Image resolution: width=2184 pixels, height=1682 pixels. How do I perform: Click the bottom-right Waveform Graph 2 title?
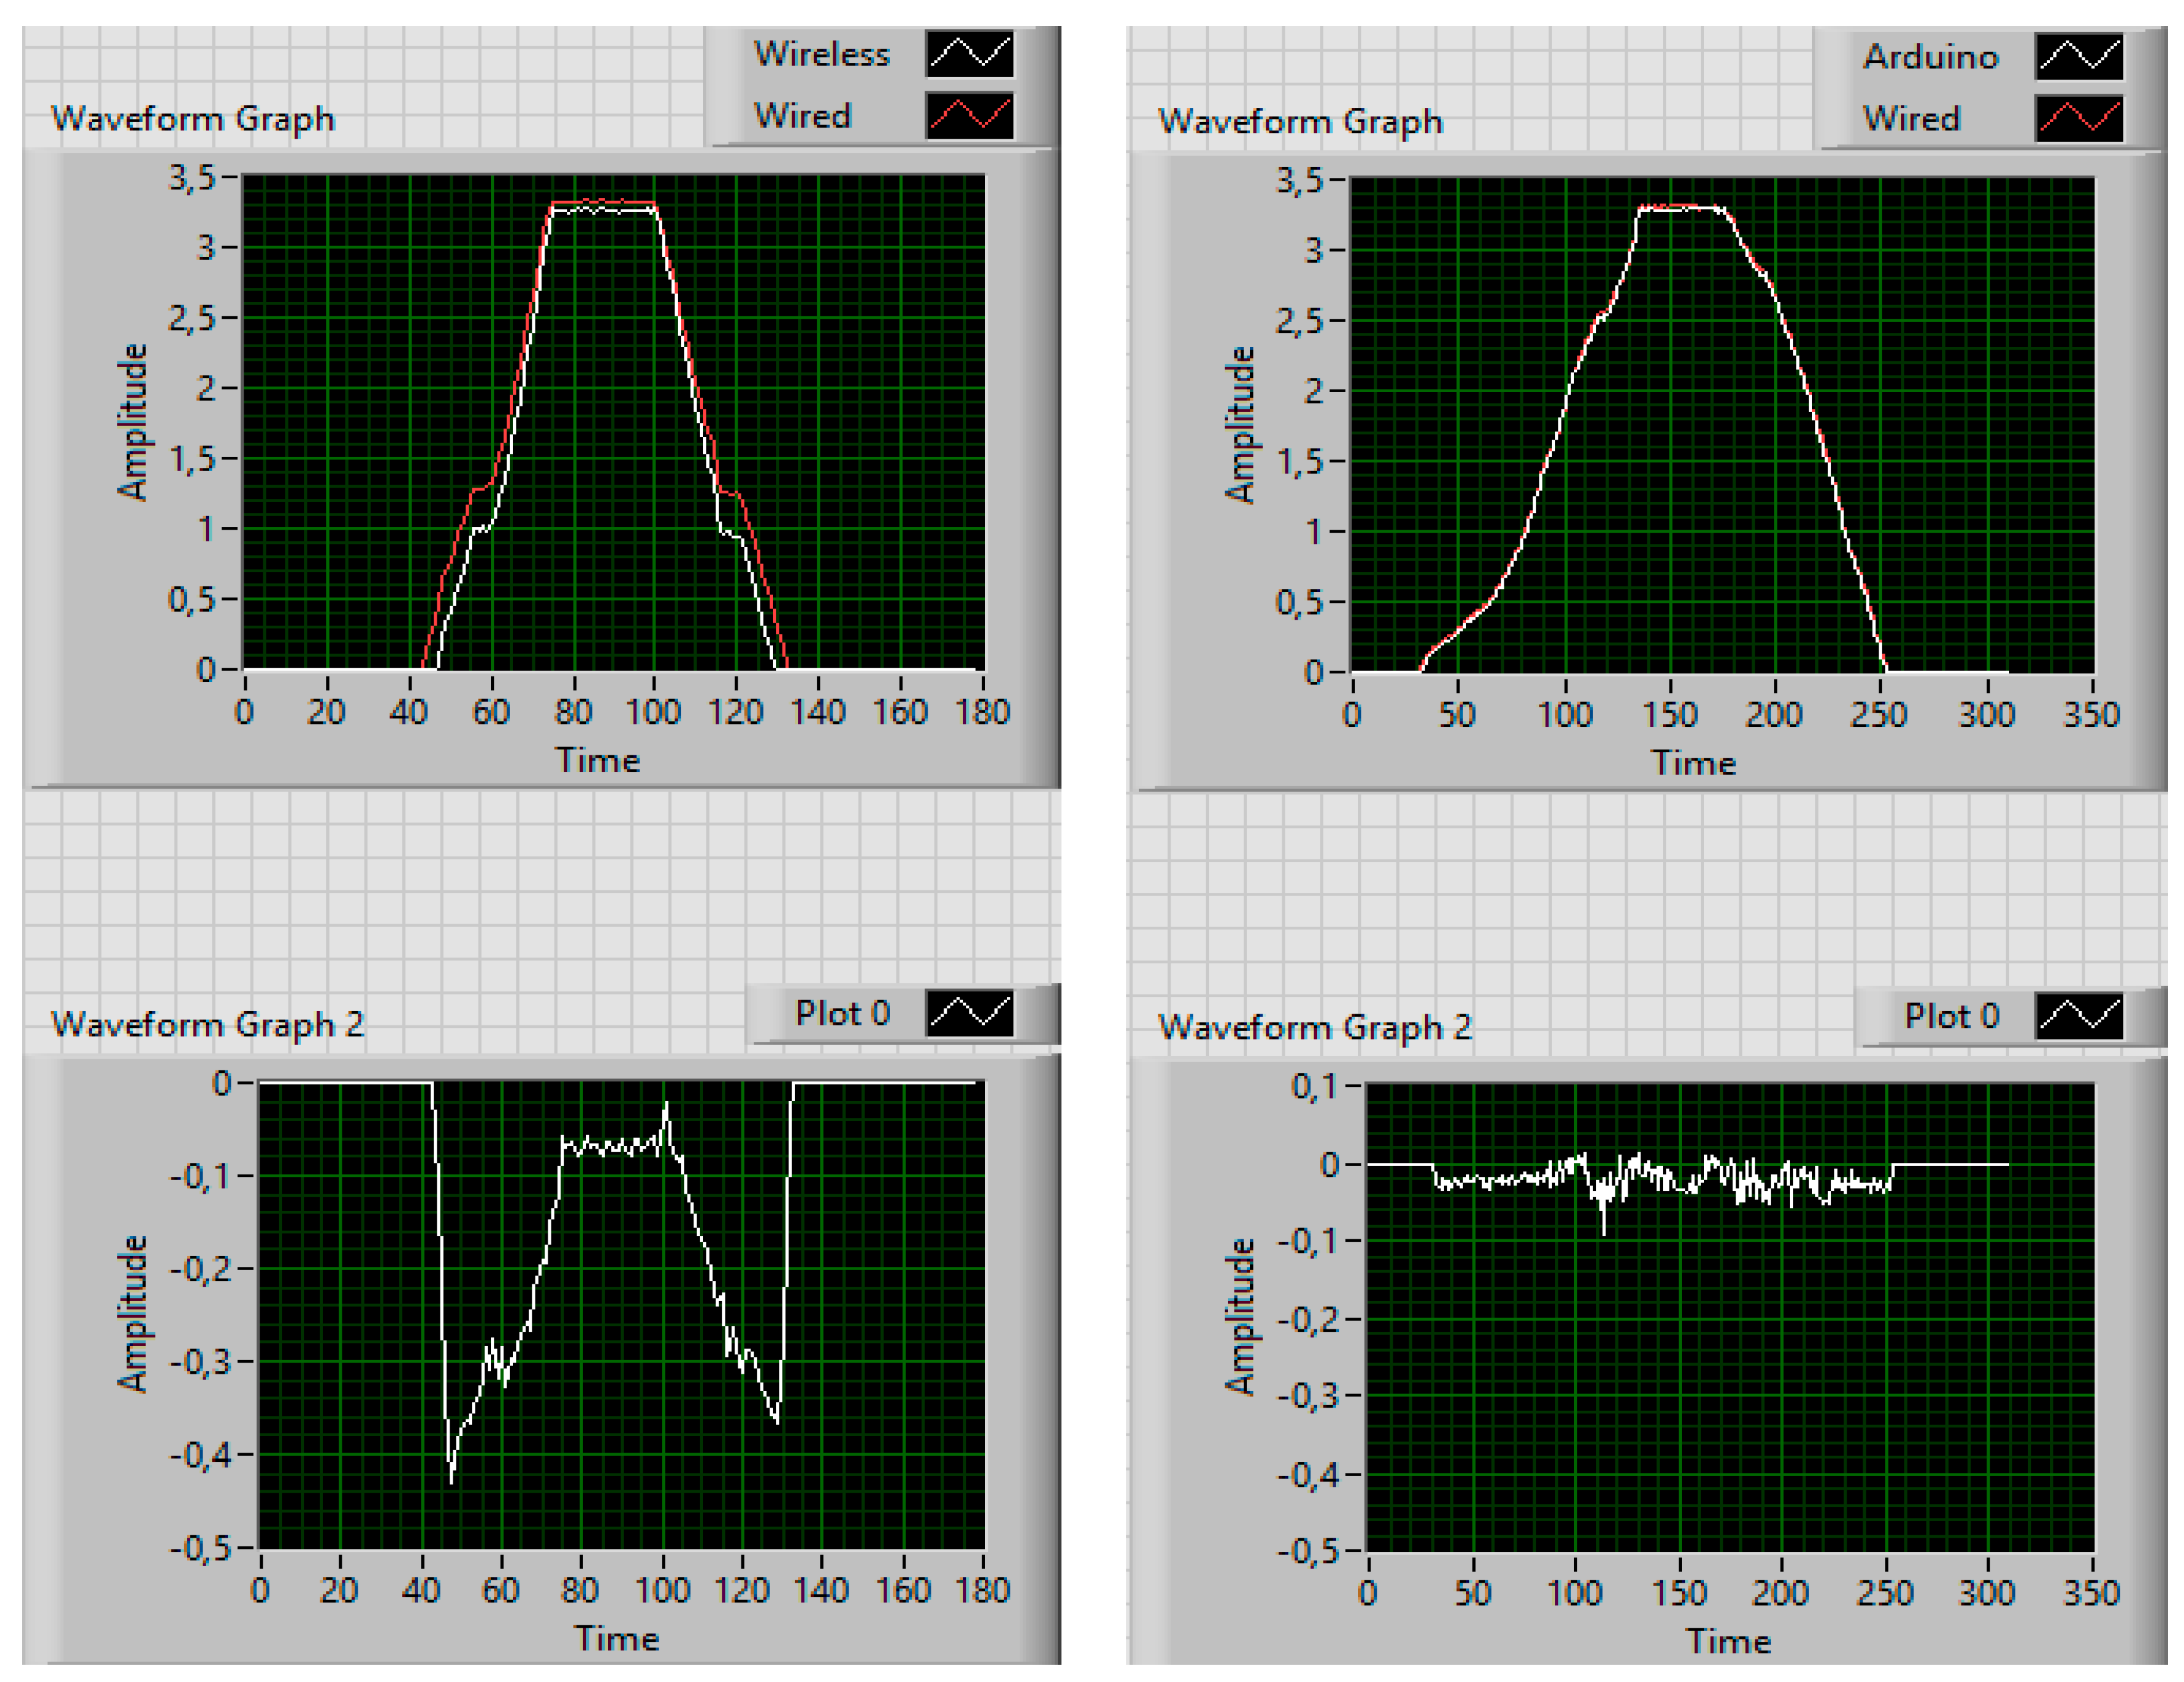pyautogui.click(x=1314, y=1027)
